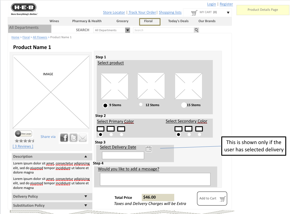This screenshot has width=290, height=214.
Task: Open Shopping lists link
Action: point(170,12)
